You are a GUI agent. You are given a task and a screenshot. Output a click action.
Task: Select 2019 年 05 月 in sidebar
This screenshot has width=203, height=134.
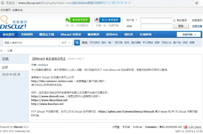[x=11, y=75]
